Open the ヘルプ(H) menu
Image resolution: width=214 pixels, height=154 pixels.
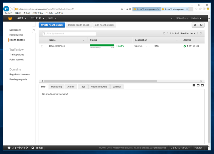59,13
